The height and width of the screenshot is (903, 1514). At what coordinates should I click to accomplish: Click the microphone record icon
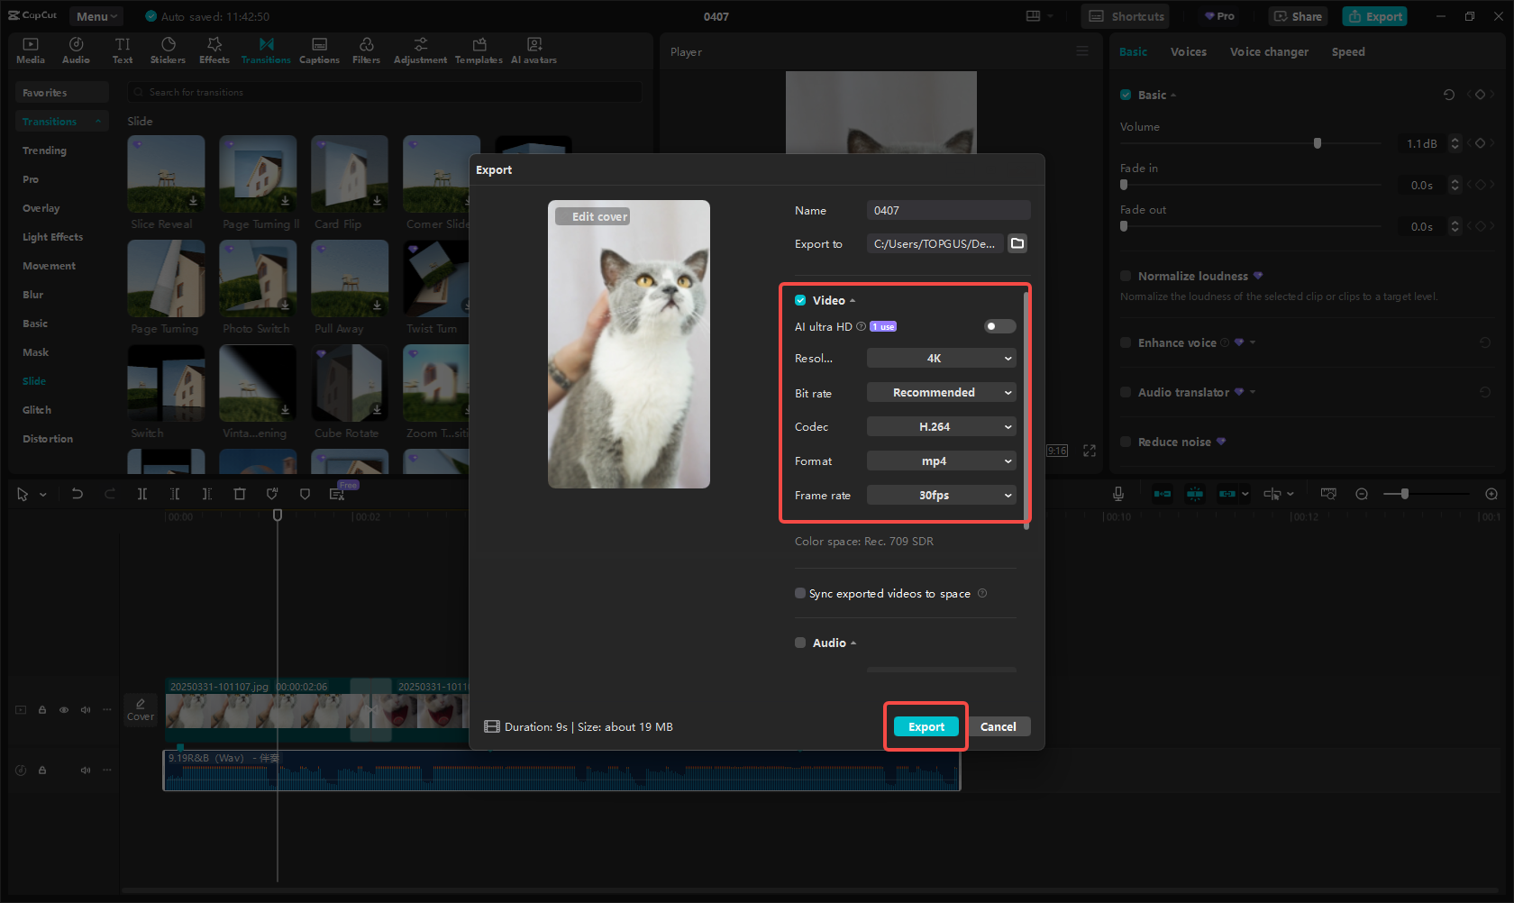click(x=1117, y=494)
